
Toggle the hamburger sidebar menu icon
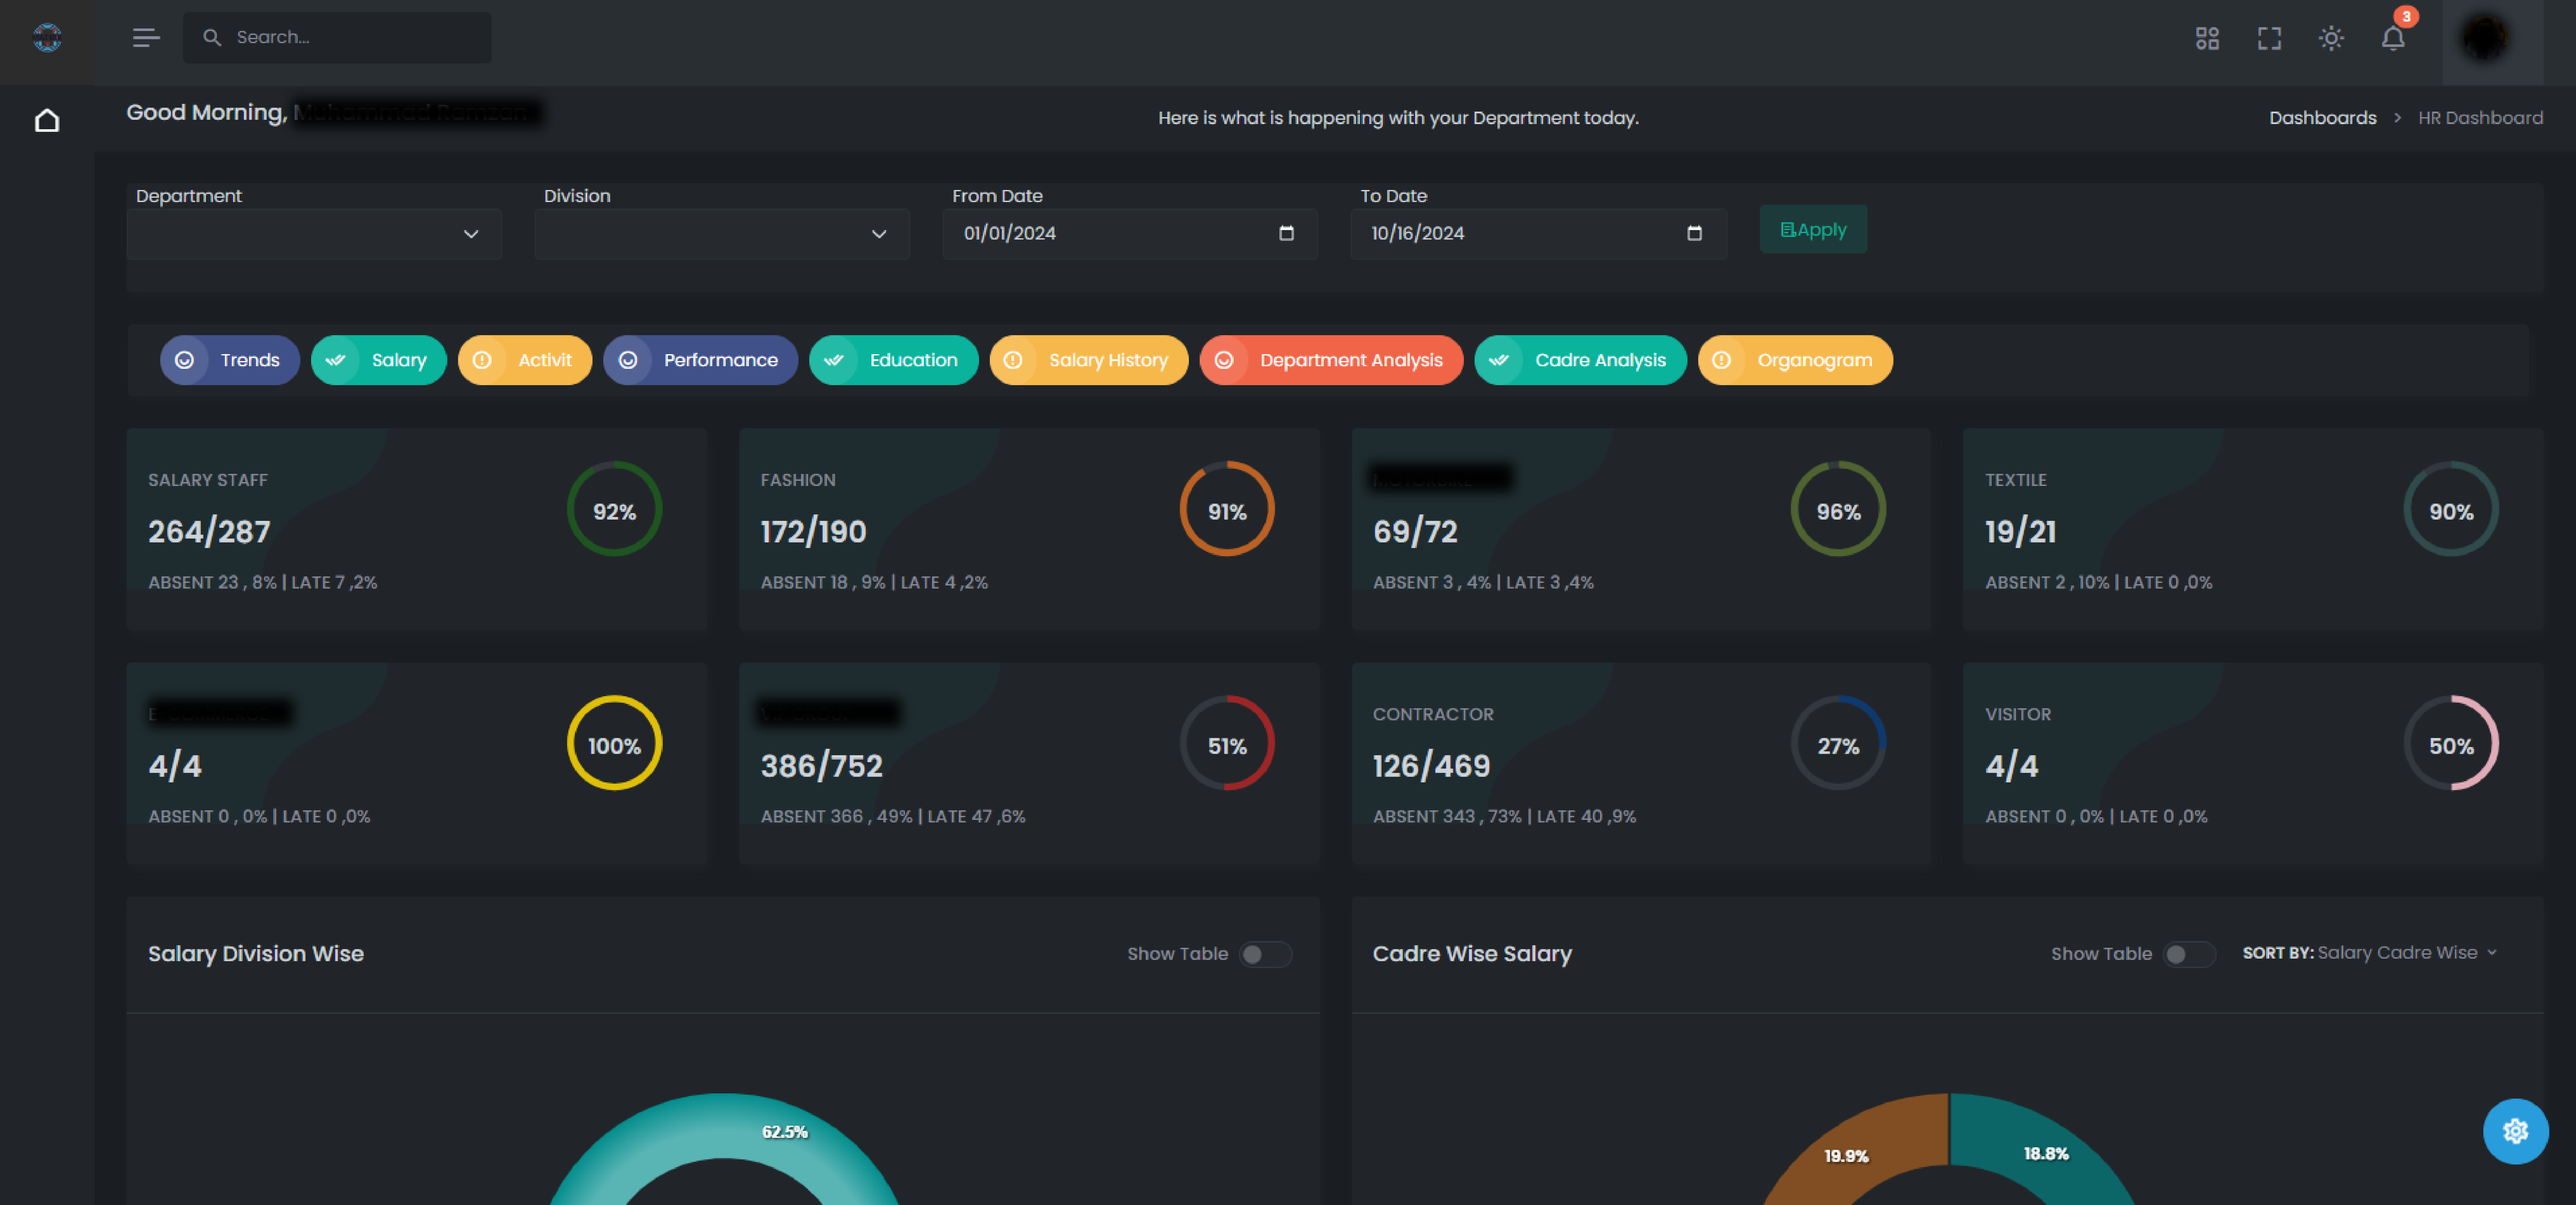tap(146, 38)
